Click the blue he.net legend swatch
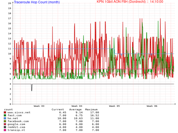 [5, 118]
